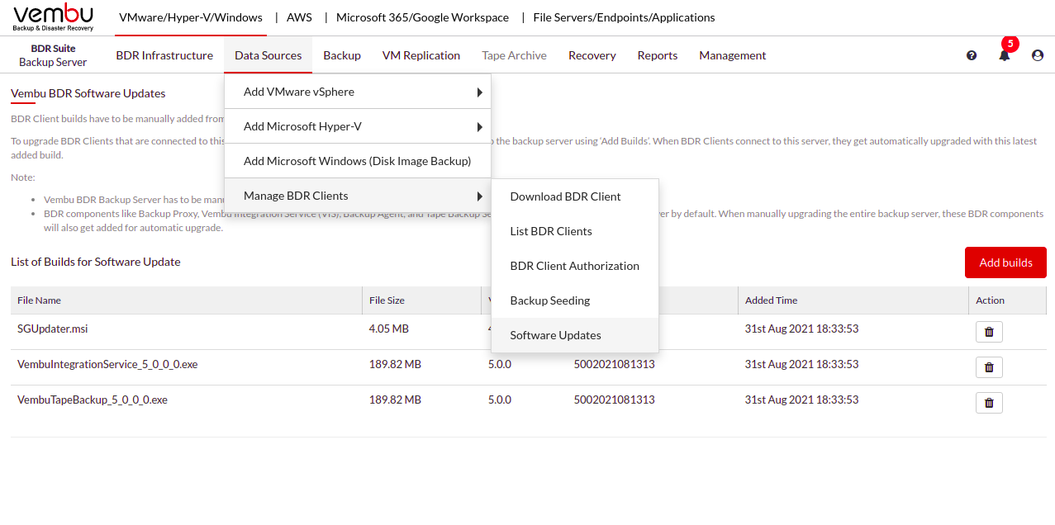Open the Microsoft 365/Google Workspace tab
Image resolution: width=1055 pixels, height=525 pixels.
coord(422,17)
